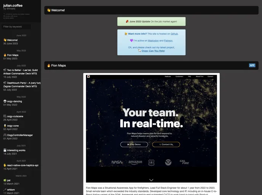Click the Amazon logo in the preview
The width and height of the screenshot is (262, 195).
point(135,162)
